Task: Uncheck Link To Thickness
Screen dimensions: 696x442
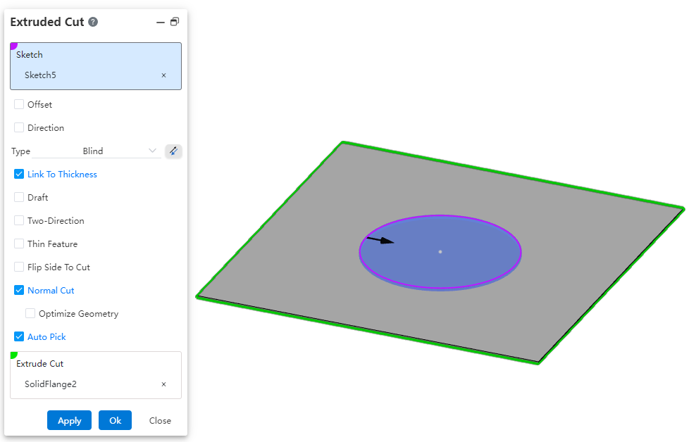Action: tap(20, 175)
